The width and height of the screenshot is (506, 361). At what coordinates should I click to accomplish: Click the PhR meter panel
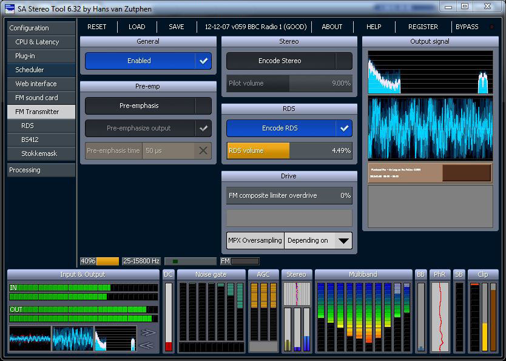(x=440, y=311)
